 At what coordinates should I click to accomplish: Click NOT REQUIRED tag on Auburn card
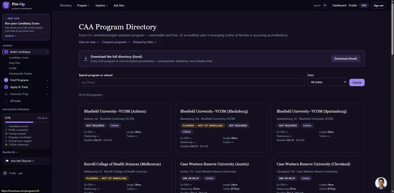click(x=95, y=126)
